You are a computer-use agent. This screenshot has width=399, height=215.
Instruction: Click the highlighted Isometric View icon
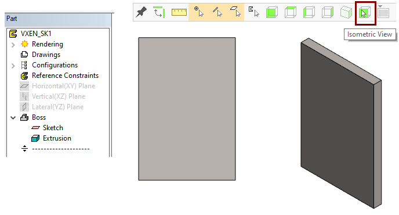pos(365,13)
